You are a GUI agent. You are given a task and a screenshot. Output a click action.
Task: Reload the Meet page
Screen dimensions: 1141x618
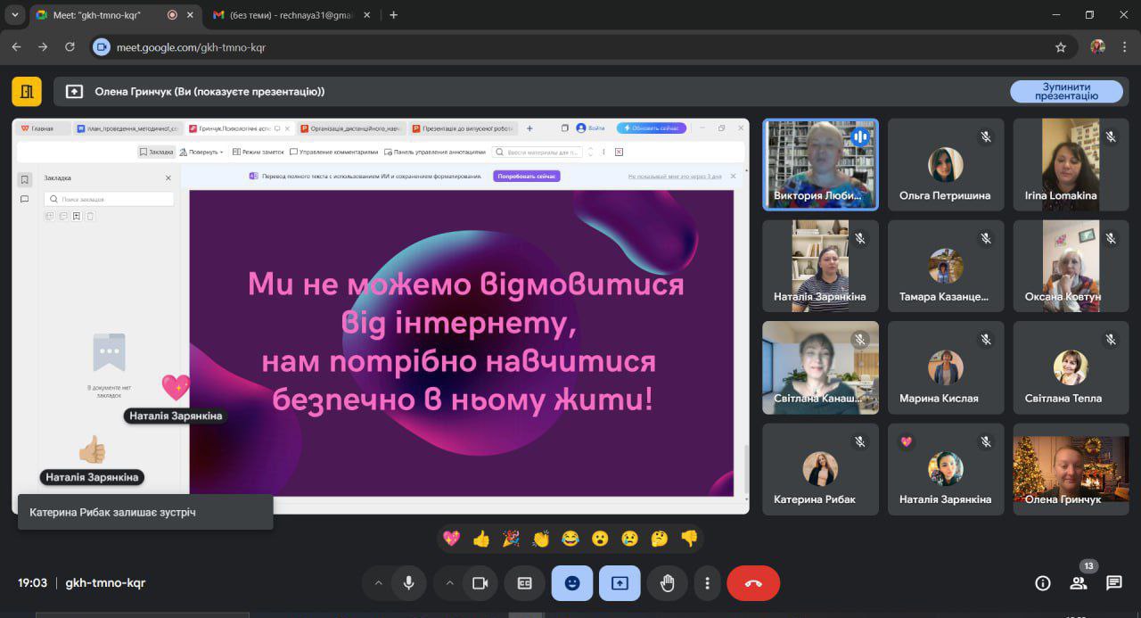[x=70, y=47]
